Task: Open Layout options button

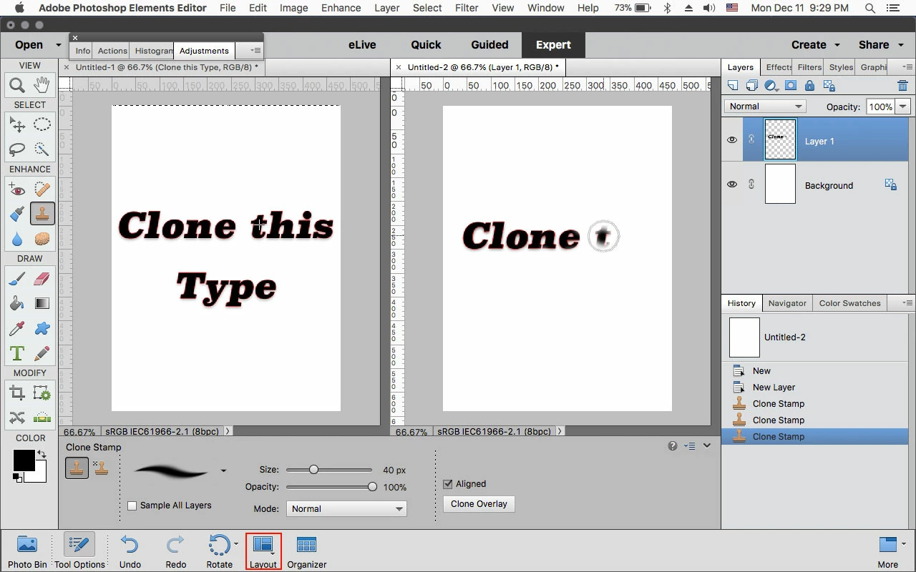Action: pos(263,550)
